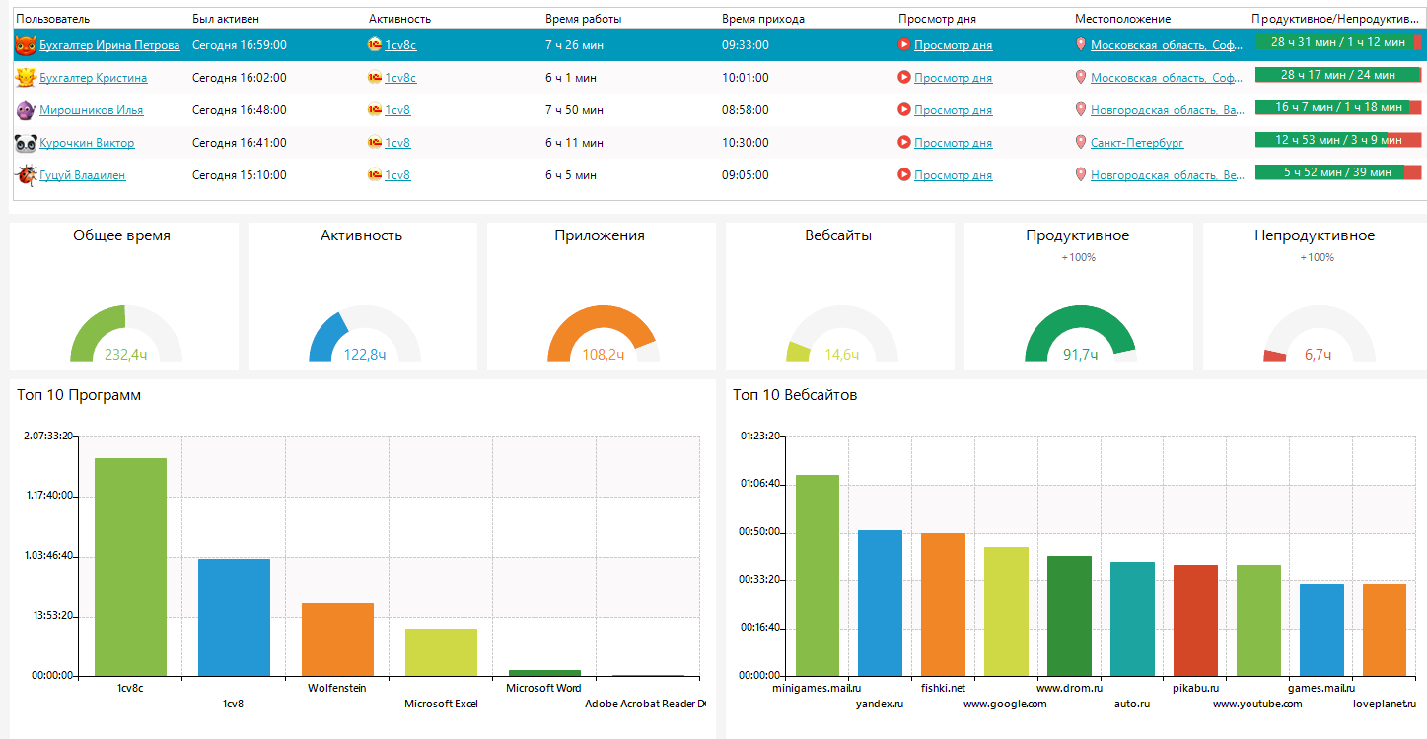Click pikabu.ru bar in websites chart
1427x739 pixels.
click(x=1195, y=620)
